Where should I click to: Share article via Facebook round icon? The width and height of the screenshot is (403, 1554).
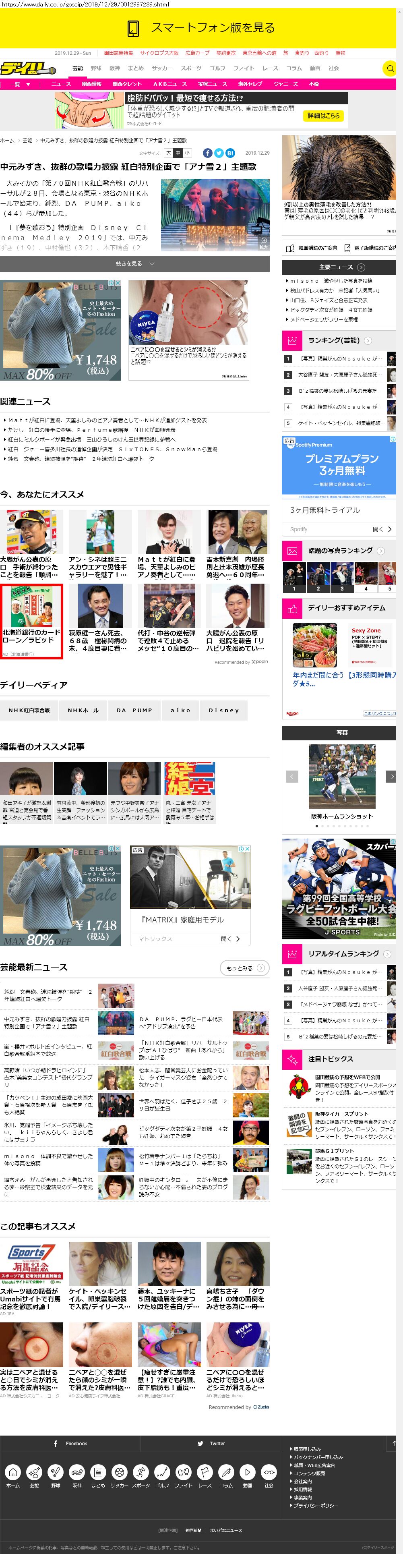click(x=207, y=153)
